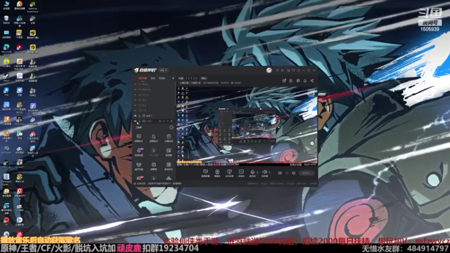Toggle the eye icon of the topmost source row
This screenshot has width=450, height=253.
coord(135,84)
